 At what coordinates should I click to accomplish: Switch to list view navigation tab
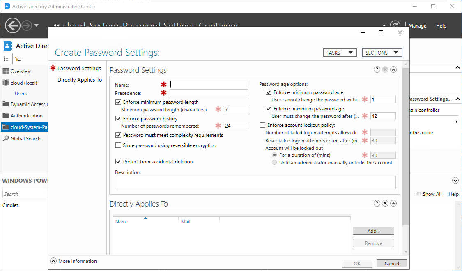click(x=6, y=59)
